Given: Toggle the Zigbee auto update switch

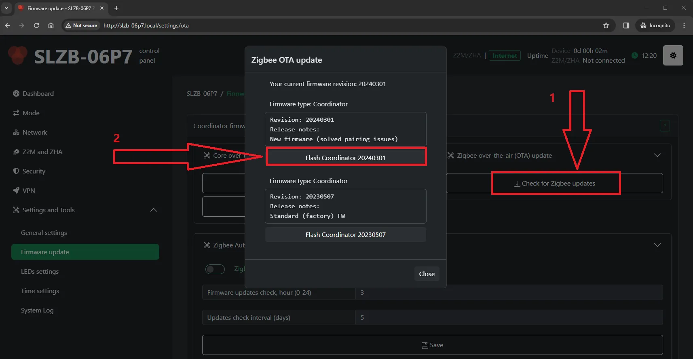Looking at the screenshot, I should click(215, 269).
